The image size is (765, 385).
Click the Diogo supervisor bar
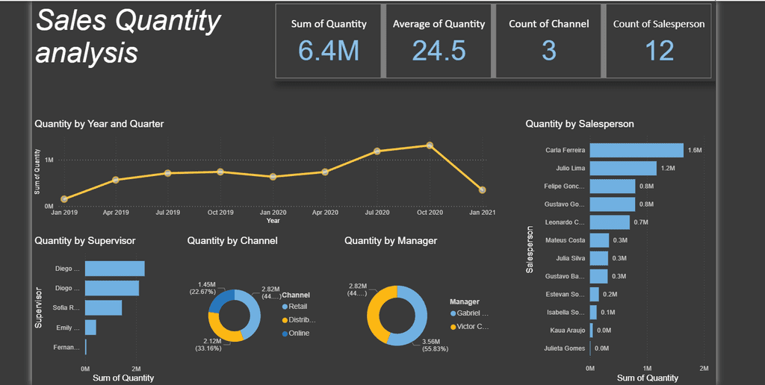[112, 288]
